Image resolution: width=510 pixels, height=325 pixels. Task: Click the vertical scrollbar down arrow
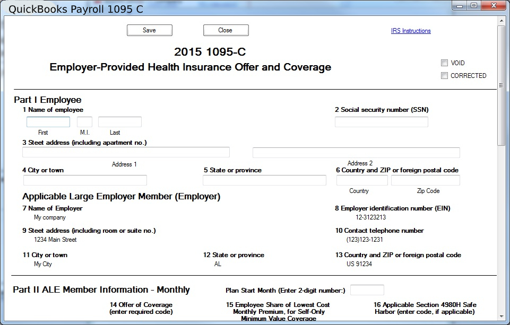point(501,317)
